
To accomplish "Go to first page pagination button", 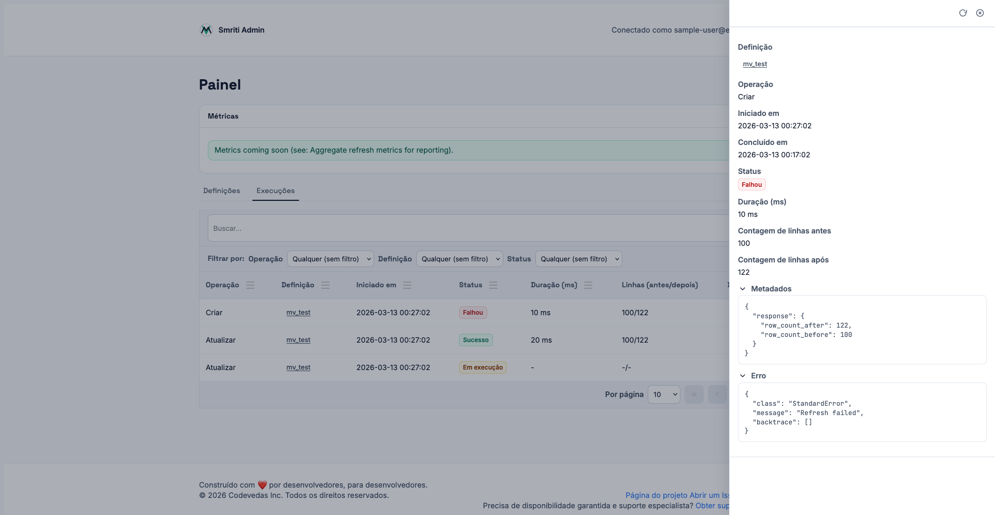I will tap(694, 394).
